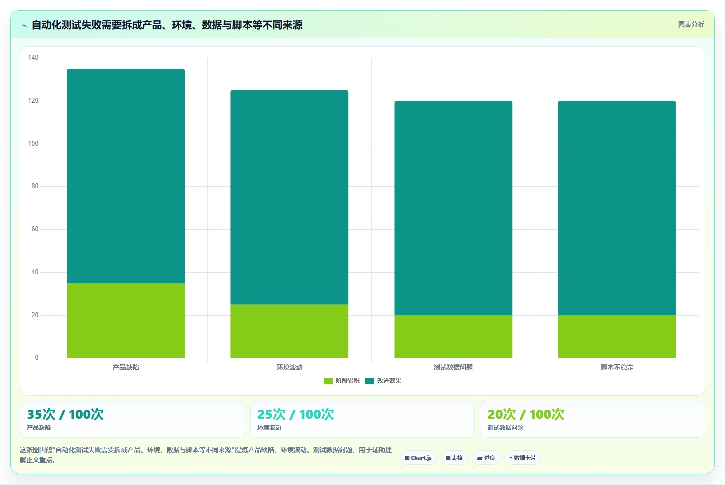Click the 阶段累积 legend label
Screen dimensions: 725x485
tap(348, 381)
